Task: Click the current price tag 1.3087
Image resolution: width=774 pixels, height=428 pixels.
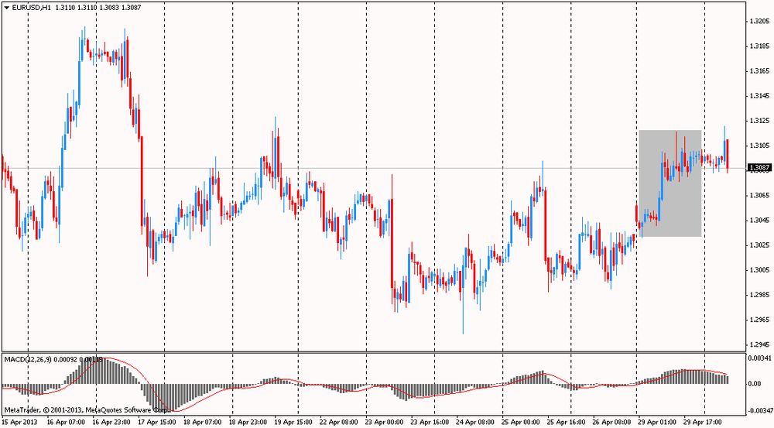Action: point(759,167)
